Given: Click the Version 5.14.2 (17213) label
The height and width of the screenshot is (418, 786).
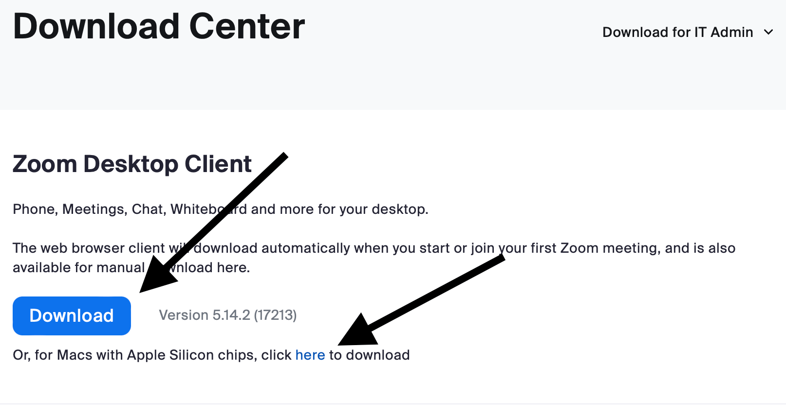Looking at the screenshot, I should pos(228,315).
